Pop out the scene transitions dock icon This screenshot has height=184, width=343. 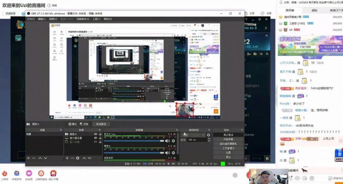coord(209,130)
